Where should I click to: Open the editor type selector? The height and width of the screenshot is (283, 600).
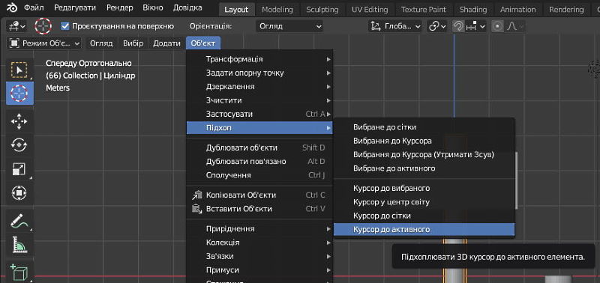pos(16,26)
